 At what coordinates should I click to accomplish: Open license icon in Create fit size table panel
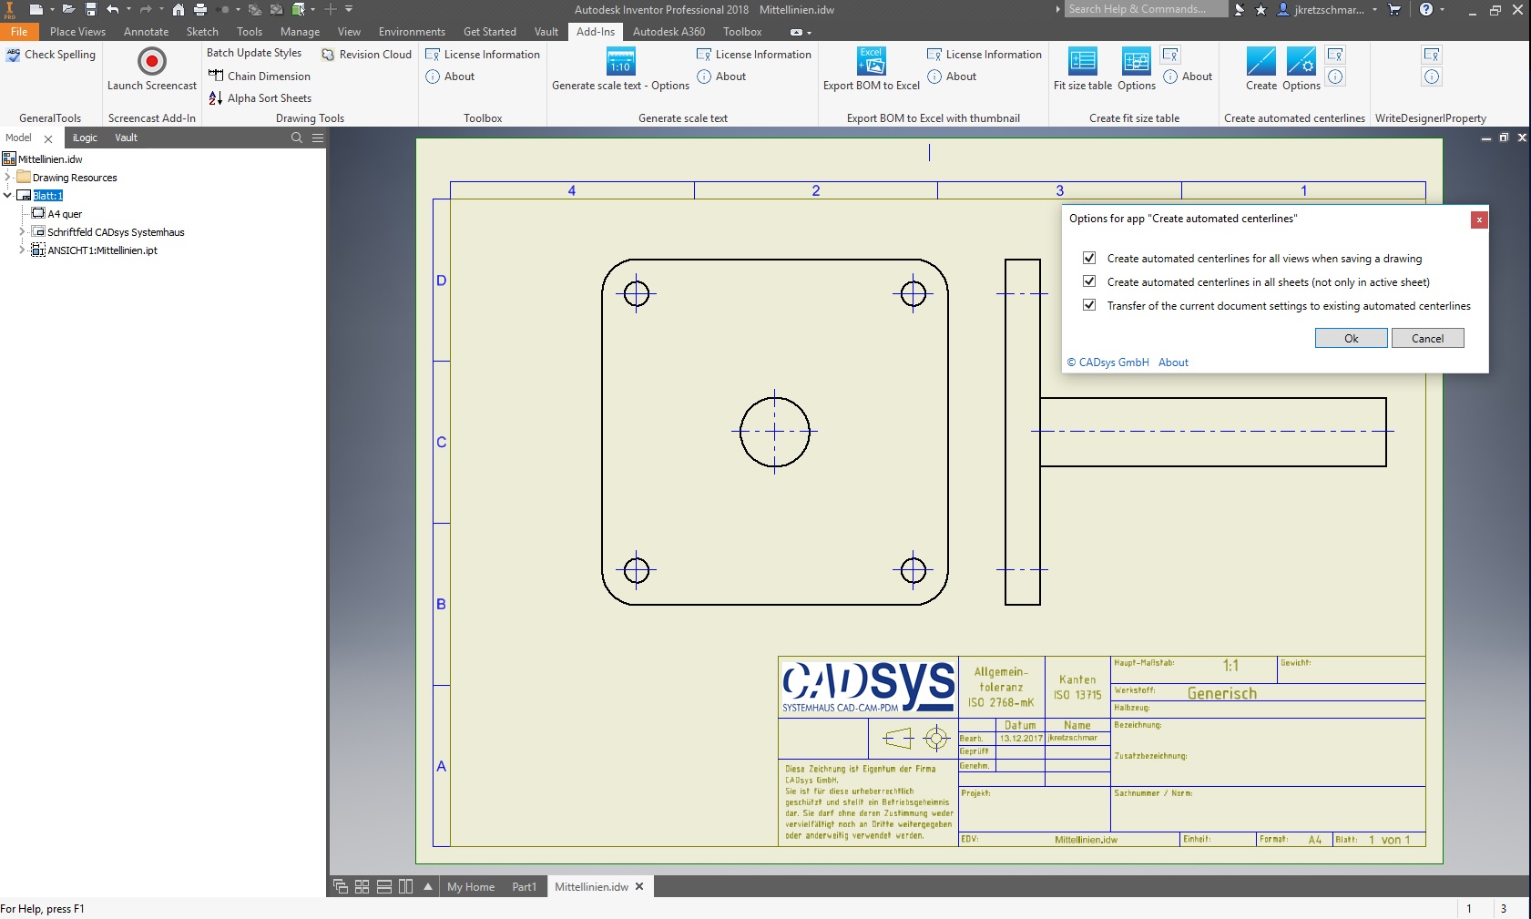pos(1170,55)
